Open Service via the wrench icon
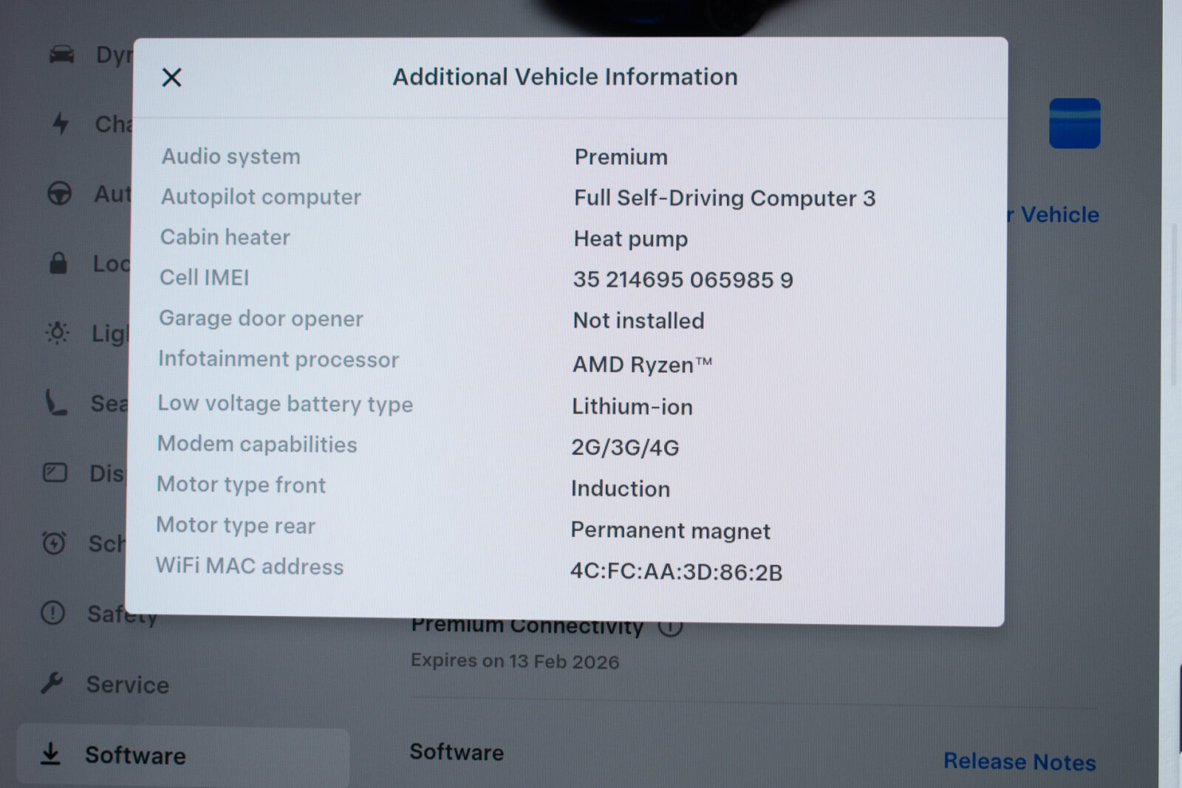Image resolution: width=1182 pixels, height=788 pixels. (52, 683)
